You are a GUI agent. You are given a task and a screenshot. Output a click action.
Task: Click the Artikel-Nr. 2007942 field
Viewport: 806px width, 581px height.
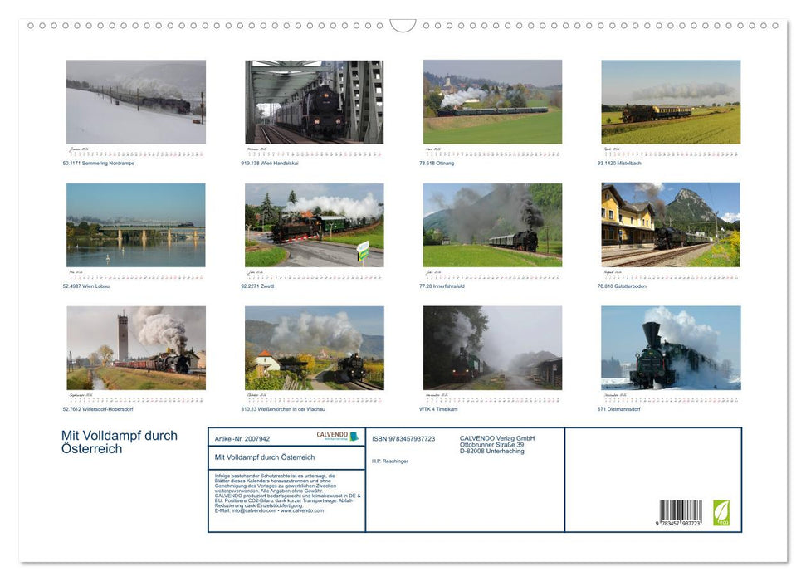pyautogui.click(x=242, y=438)
